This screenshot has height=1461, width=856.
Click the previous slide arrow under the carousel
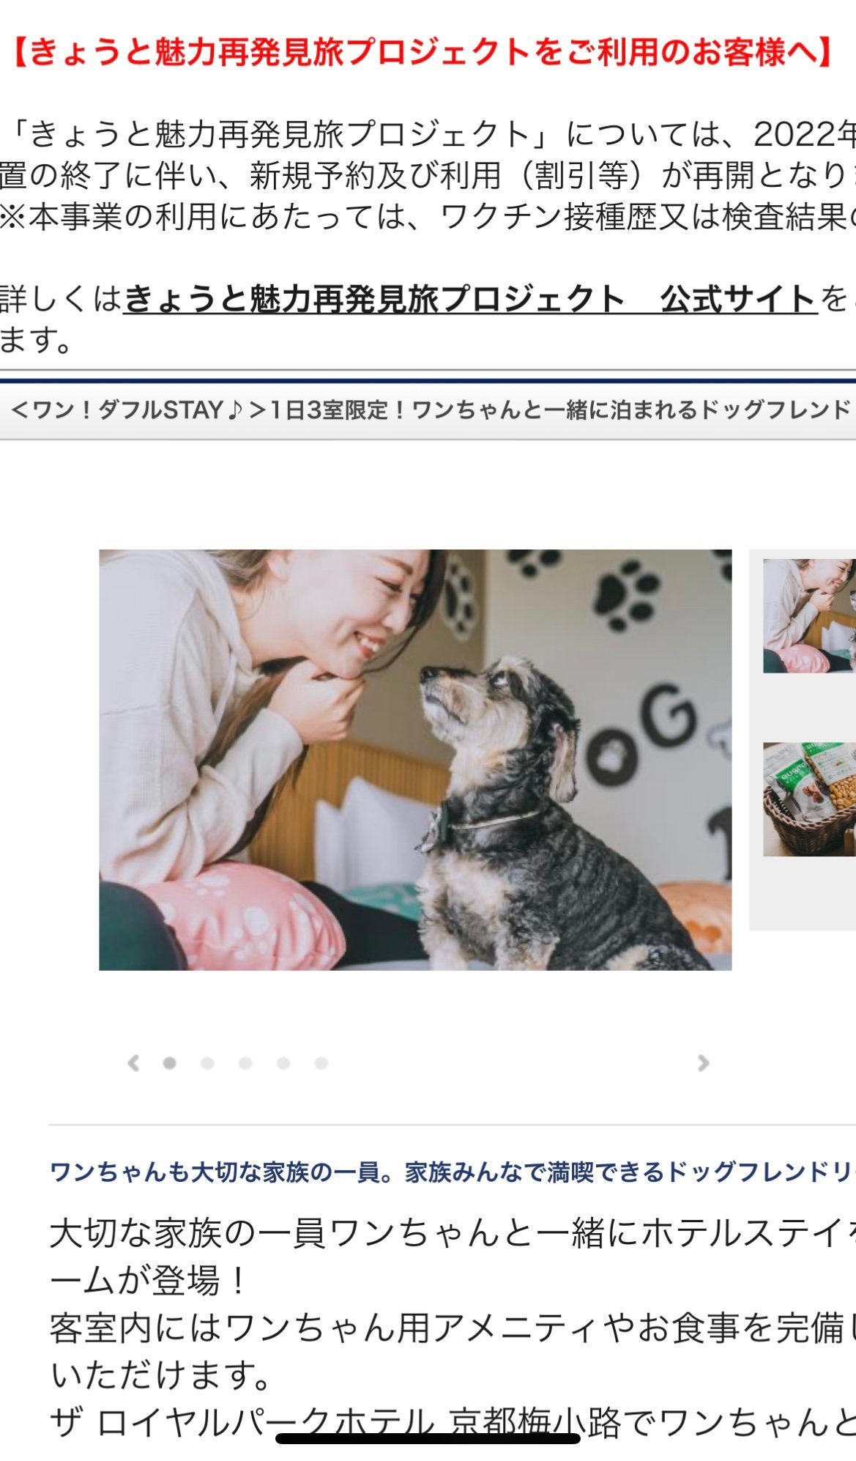click(x=133, y=1063)
